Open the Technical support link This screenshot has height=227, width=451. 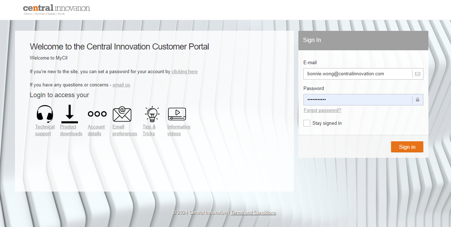point(45,130)
